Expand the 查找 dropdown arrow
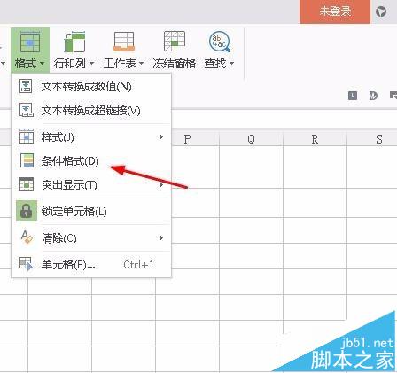Image resolution: width=397 pixels, height=373 pixels. 231,63
